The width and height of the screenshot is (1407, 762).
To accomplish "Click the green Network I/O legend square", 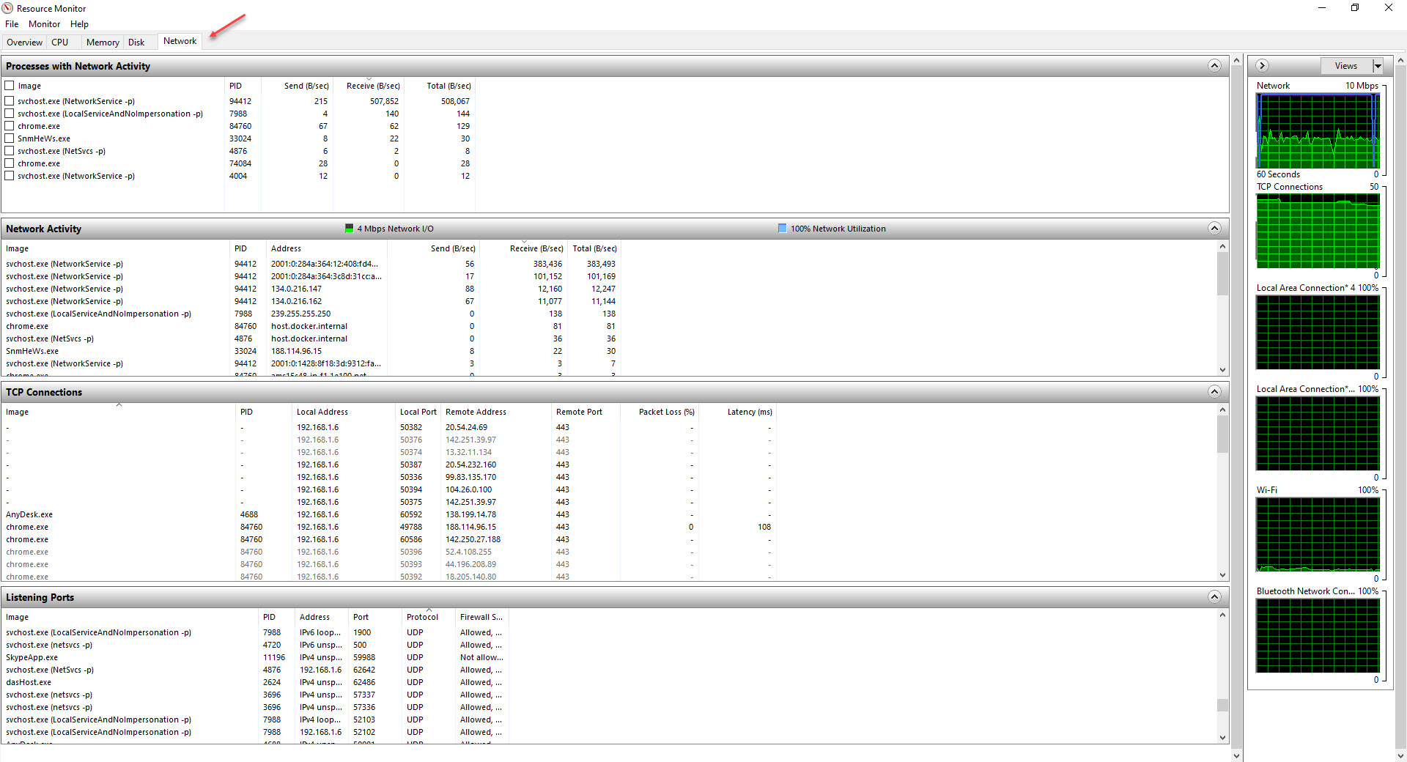I will coord(350,228).
